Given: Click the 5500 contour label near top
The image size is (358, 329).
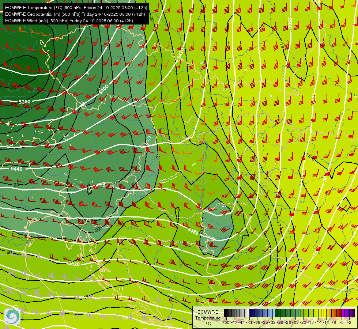Looking at the screenshot, I should coord(290,23).
